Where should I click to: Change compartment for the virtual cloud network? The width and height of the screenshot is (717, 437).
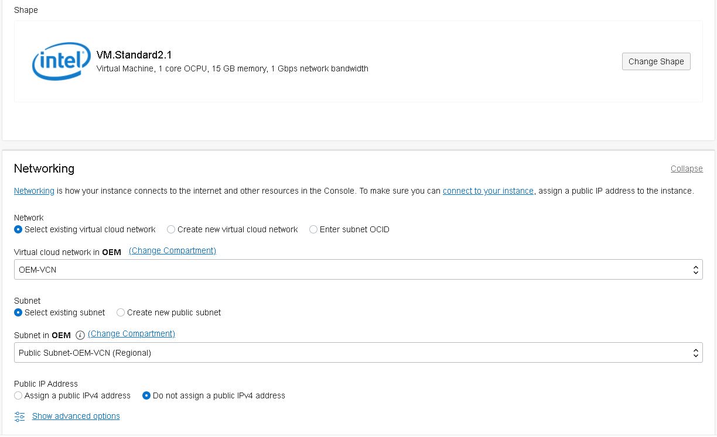[172, 250]
